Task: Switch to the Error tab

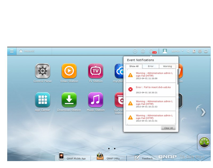Action: [x=151, y=66]
